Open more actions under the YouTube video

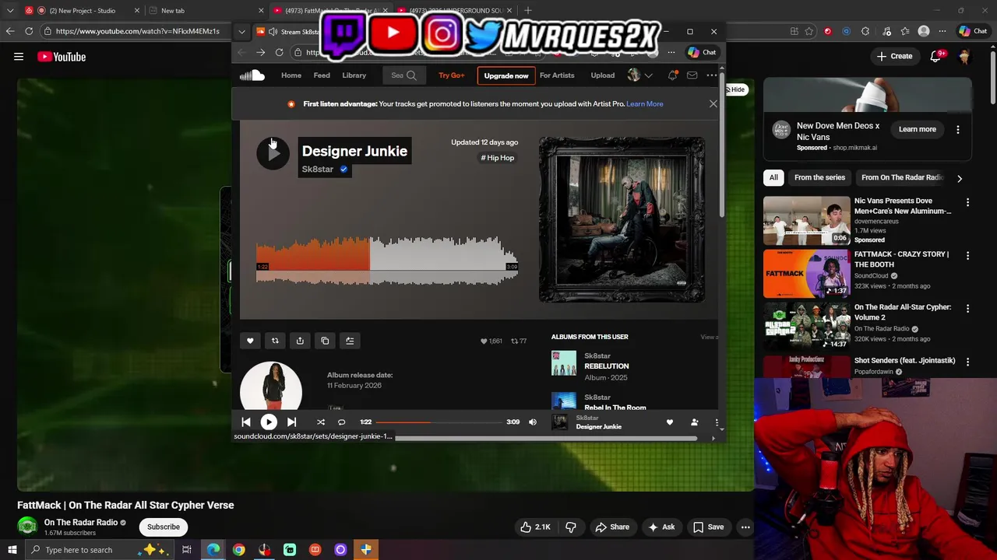click(x=745, y=527)
